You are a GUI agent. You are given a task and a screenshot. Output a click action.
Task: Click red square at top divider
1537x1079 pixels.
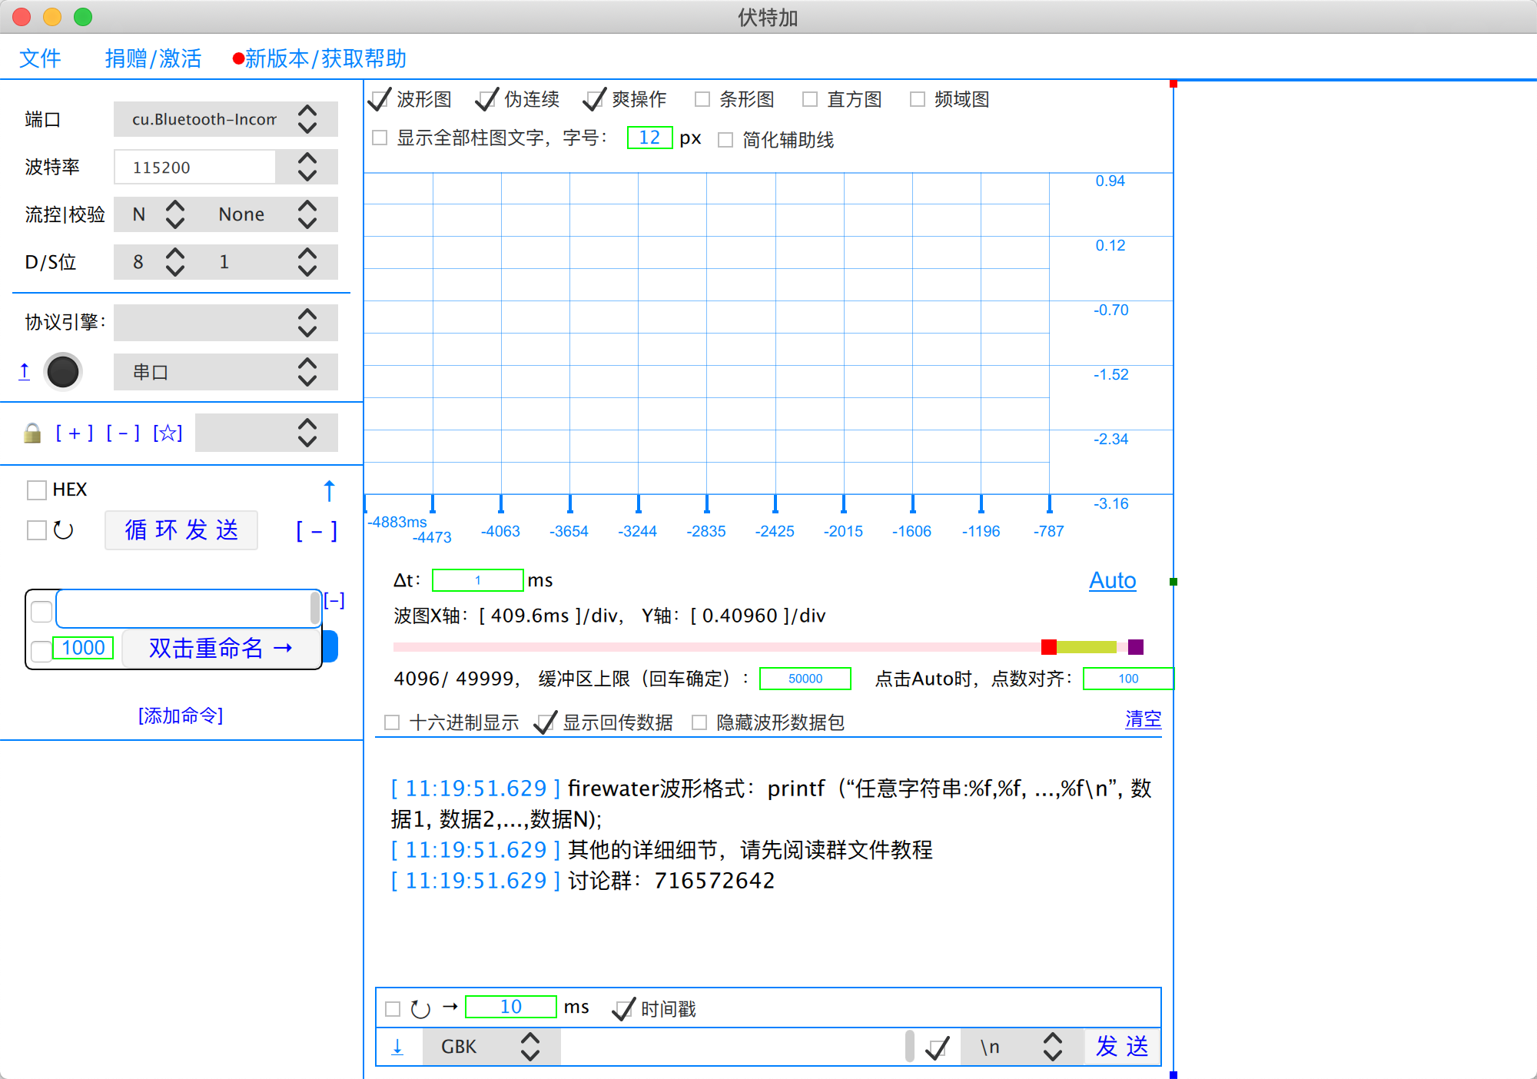[1173, 83]
